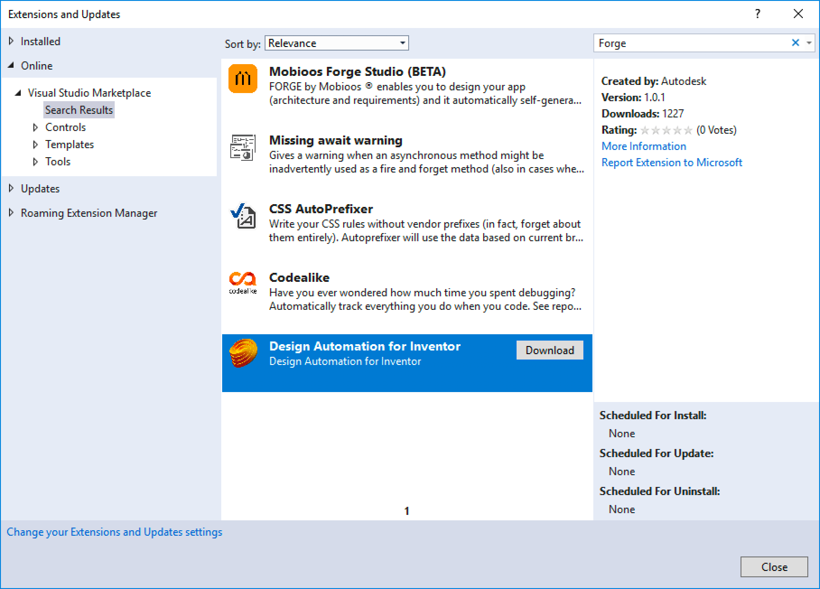820x589 pixels.
Task: Click the rating stars for the extension
Action: tap(666, 130)
